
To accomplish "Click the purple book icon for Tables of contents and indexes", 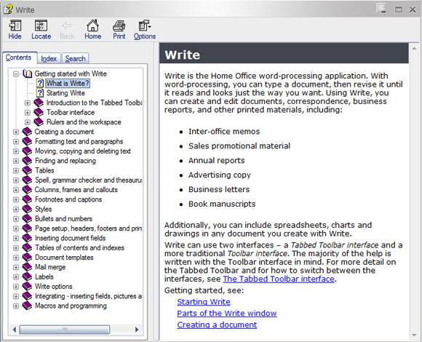I will click(x=27, y=248).
